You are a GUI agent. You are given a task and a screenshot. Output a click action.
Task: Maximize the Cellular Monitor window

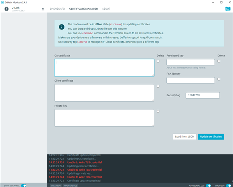pyautogui.click(x=221, y=2)
